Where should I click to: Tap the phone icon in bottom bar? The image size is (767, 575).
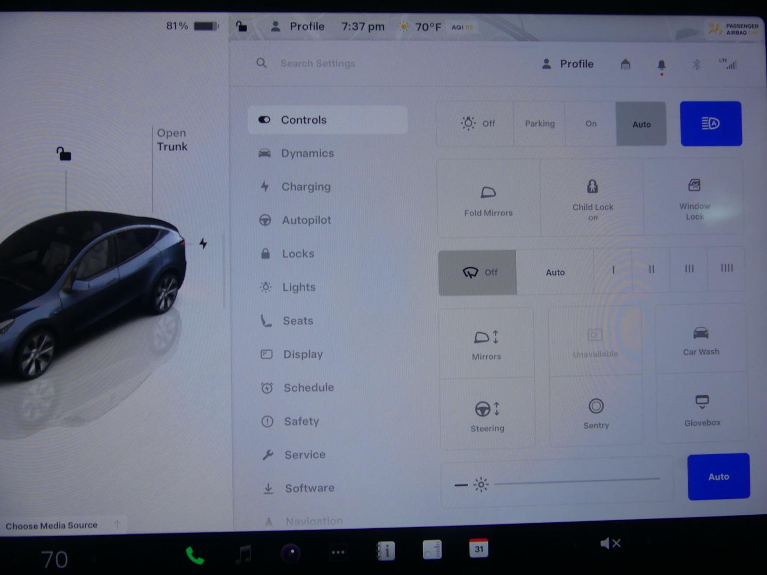pos(194,555)
